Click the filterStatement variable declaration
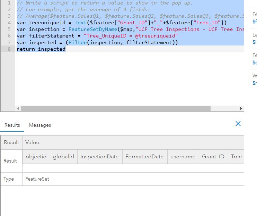 click(x=52, y=36)
